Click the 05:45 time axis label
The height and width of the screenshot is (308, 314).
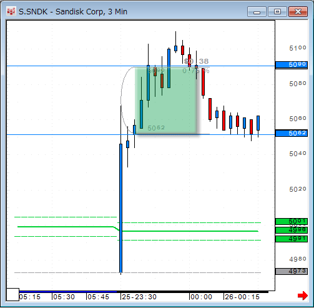click(x=98, y=297)
